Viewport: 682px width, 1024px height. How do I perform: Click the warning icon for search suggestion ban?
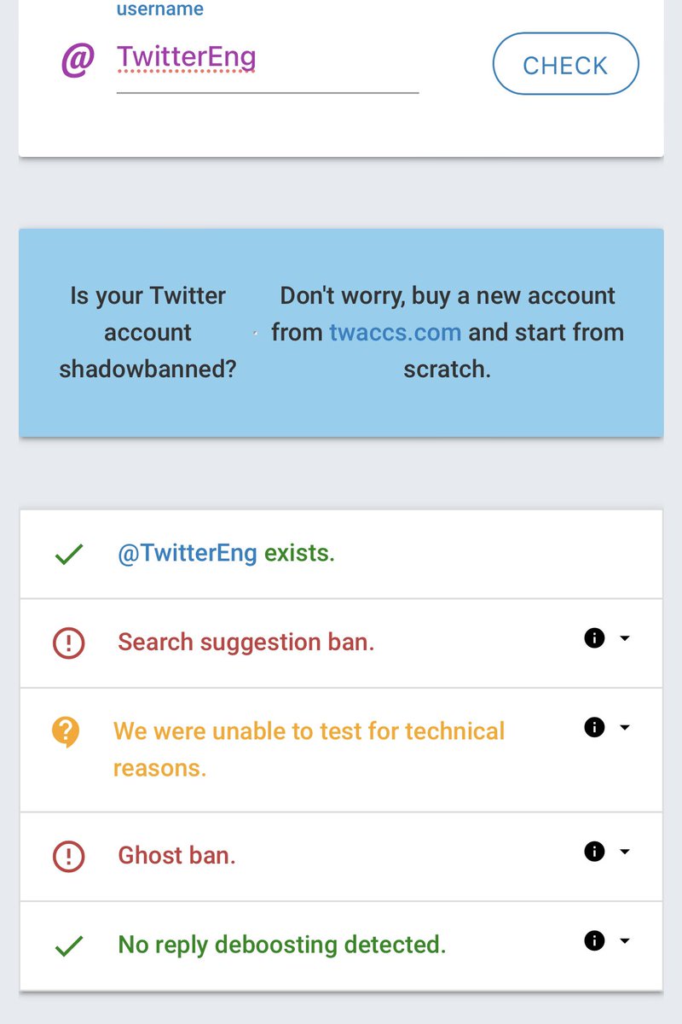pos(68,643)
